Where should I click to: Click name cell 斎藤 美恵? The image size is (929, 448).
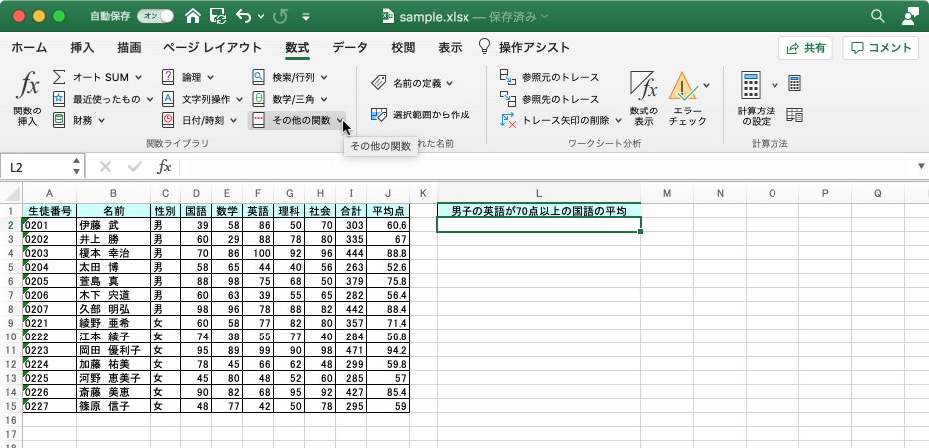point(113,392)
